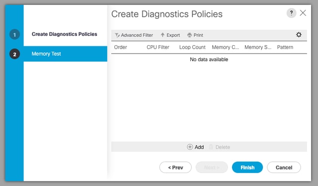This screenshot has width=318, height=186.
Task: Go back with the Prev button
Action: click(x=175, y=167)
